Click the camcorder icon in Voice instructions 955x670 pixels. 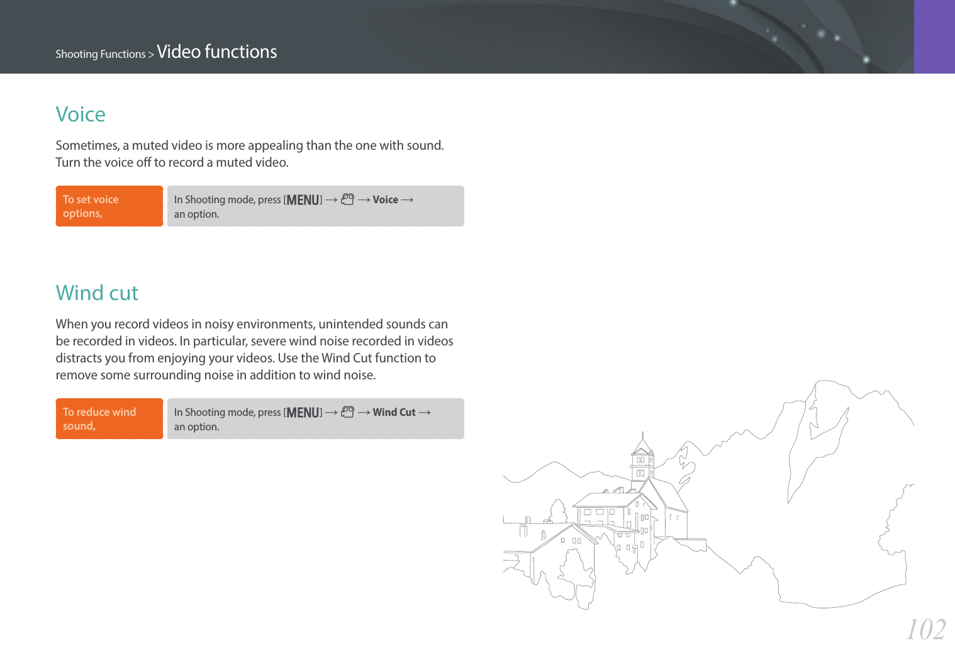(348, 199)
